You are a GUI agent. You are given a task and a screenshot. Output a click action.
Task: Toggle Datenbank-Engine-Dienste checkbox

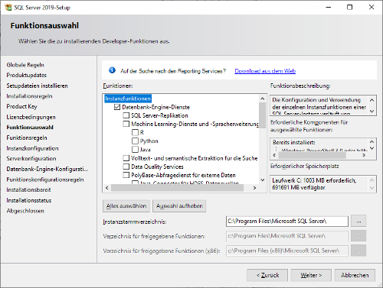click(117, 107)
